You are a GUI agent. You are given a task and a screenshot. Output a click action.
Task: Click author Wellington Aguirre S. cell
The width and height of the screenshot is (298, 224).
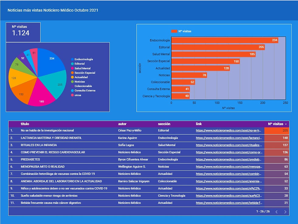132,167
